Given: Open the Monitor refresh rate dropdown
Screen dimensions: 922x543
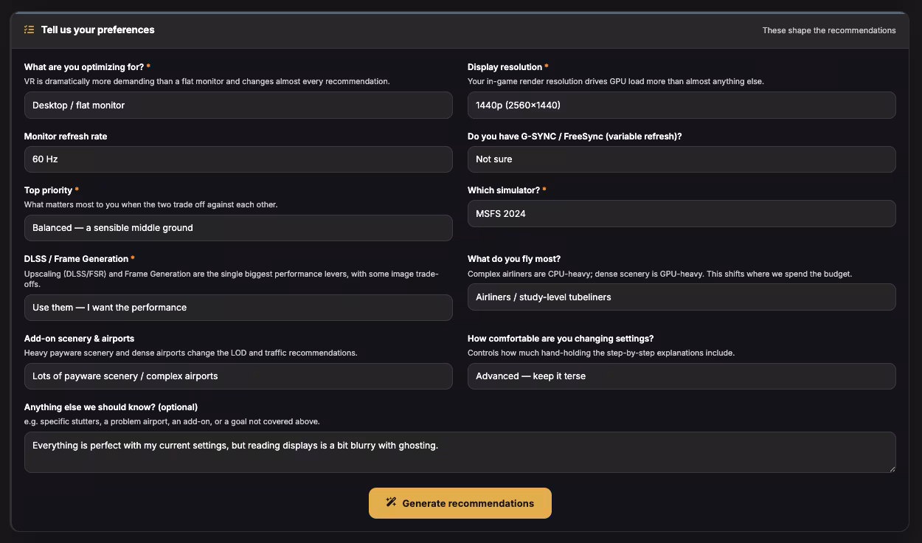Looking at the screenshot, I should coord(238,159).
